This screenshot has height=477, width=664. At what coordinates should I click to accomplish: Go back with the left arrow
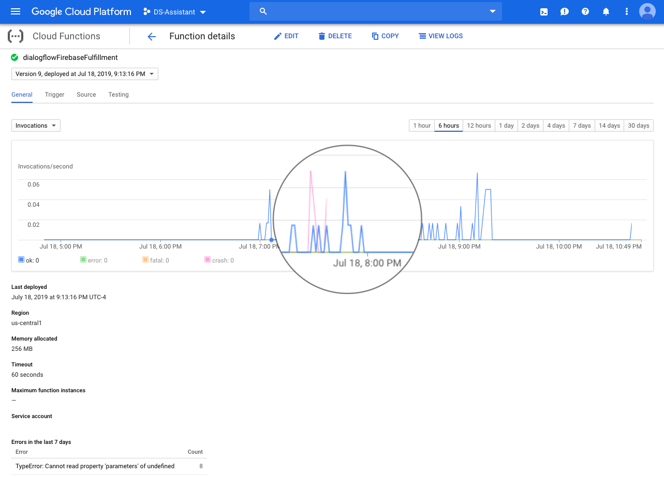pos(152,36)
